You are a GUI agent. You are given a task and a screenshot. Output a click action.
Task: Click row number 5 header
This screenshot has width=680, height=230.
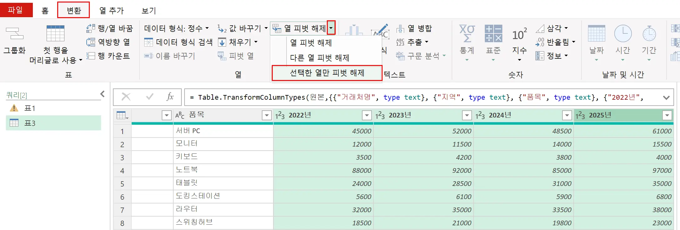pos(122,183)
